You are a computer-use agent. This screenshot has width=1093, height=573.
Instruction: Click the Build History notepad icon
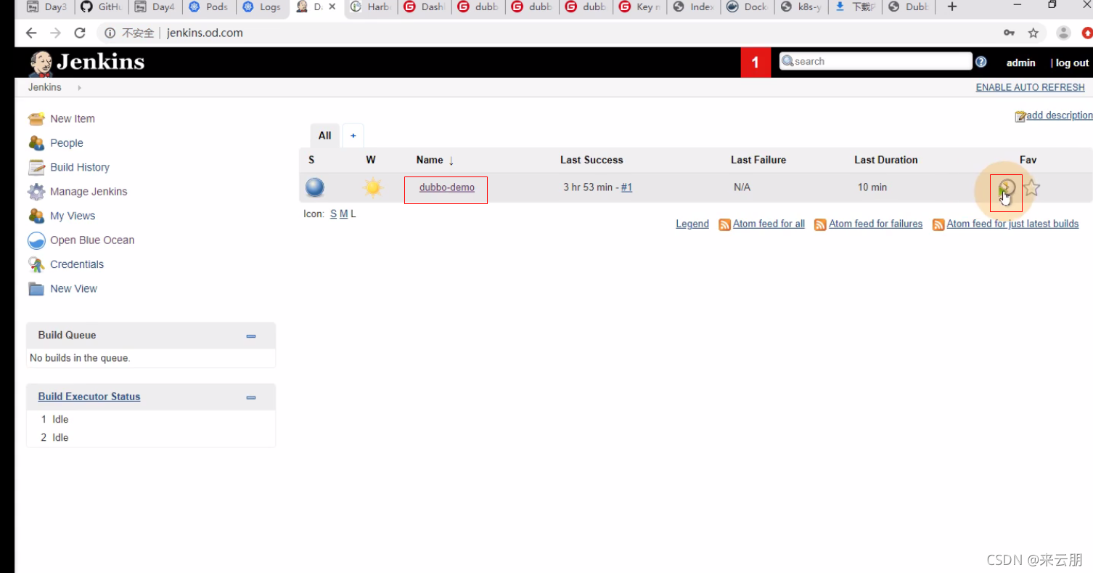pyautogui.click(x=36, y=167)
